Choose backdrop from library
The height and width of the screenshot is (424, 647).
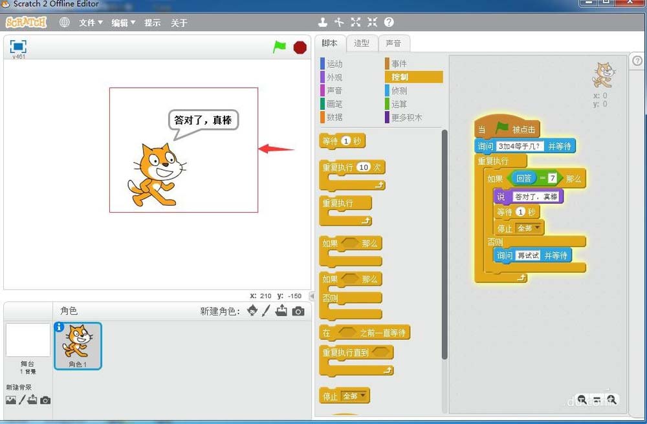[11, 399]
